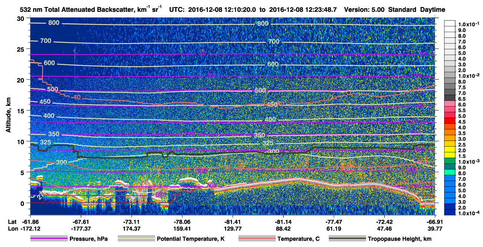The width and height of the screenshot is (483, 247).
Task: Click the colorbar label 3.5
Action: pos(462,133)
